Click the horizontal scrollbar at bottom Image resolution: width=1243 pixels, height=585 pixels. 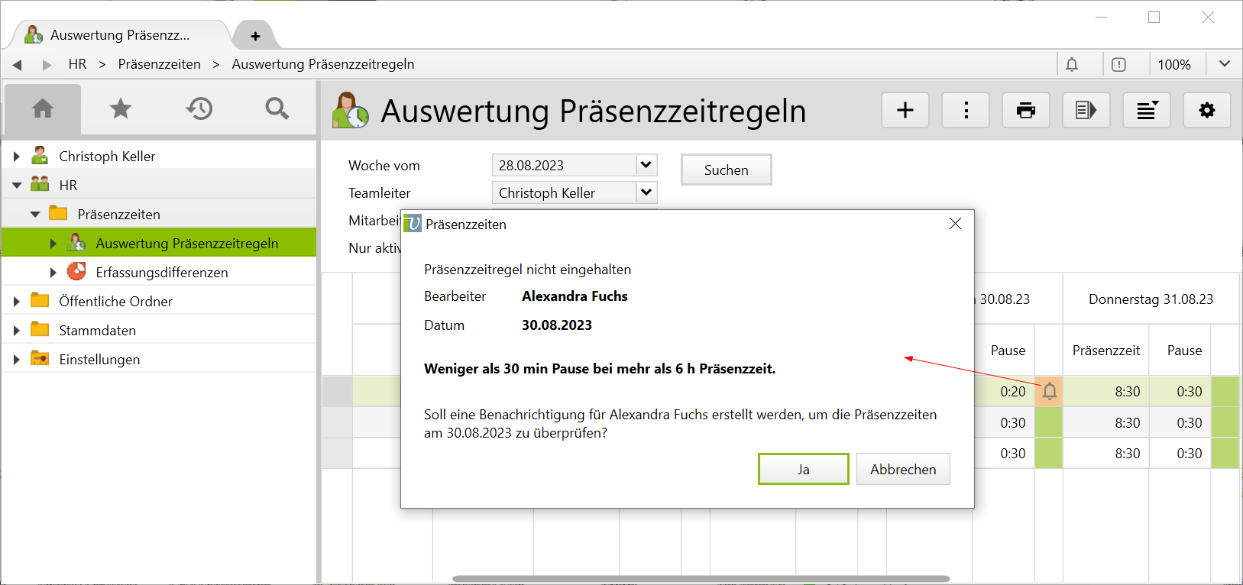(701, 579)
